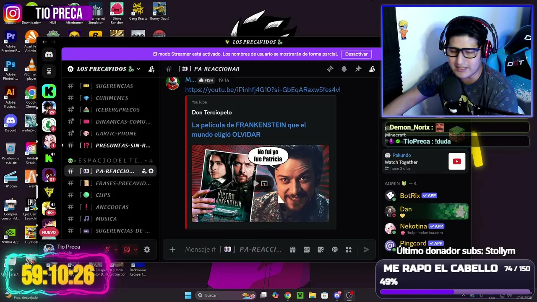Open server icon with 27 notifications badge
Viewport: 537px width, 302px height.
[x=49, y=175]
